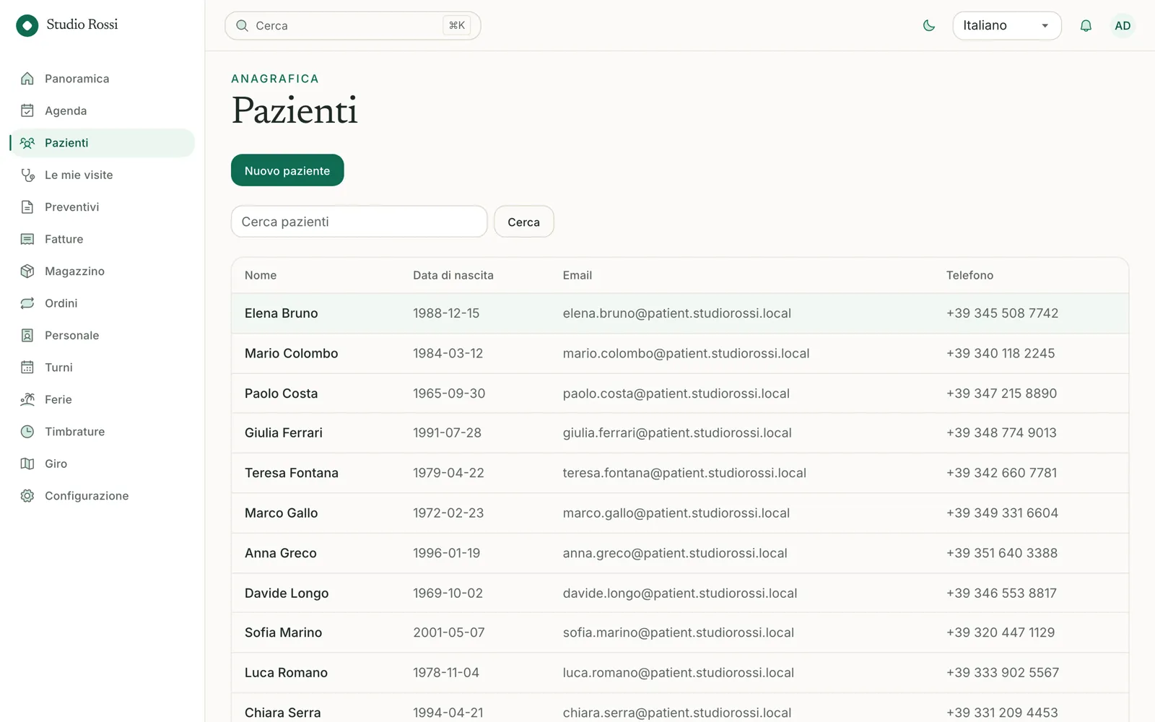The width and height of the screenshot is (1155, 722).
Task: Open the Timbrature clock icon
Action: pyautogui.click(x=27, y=431)
